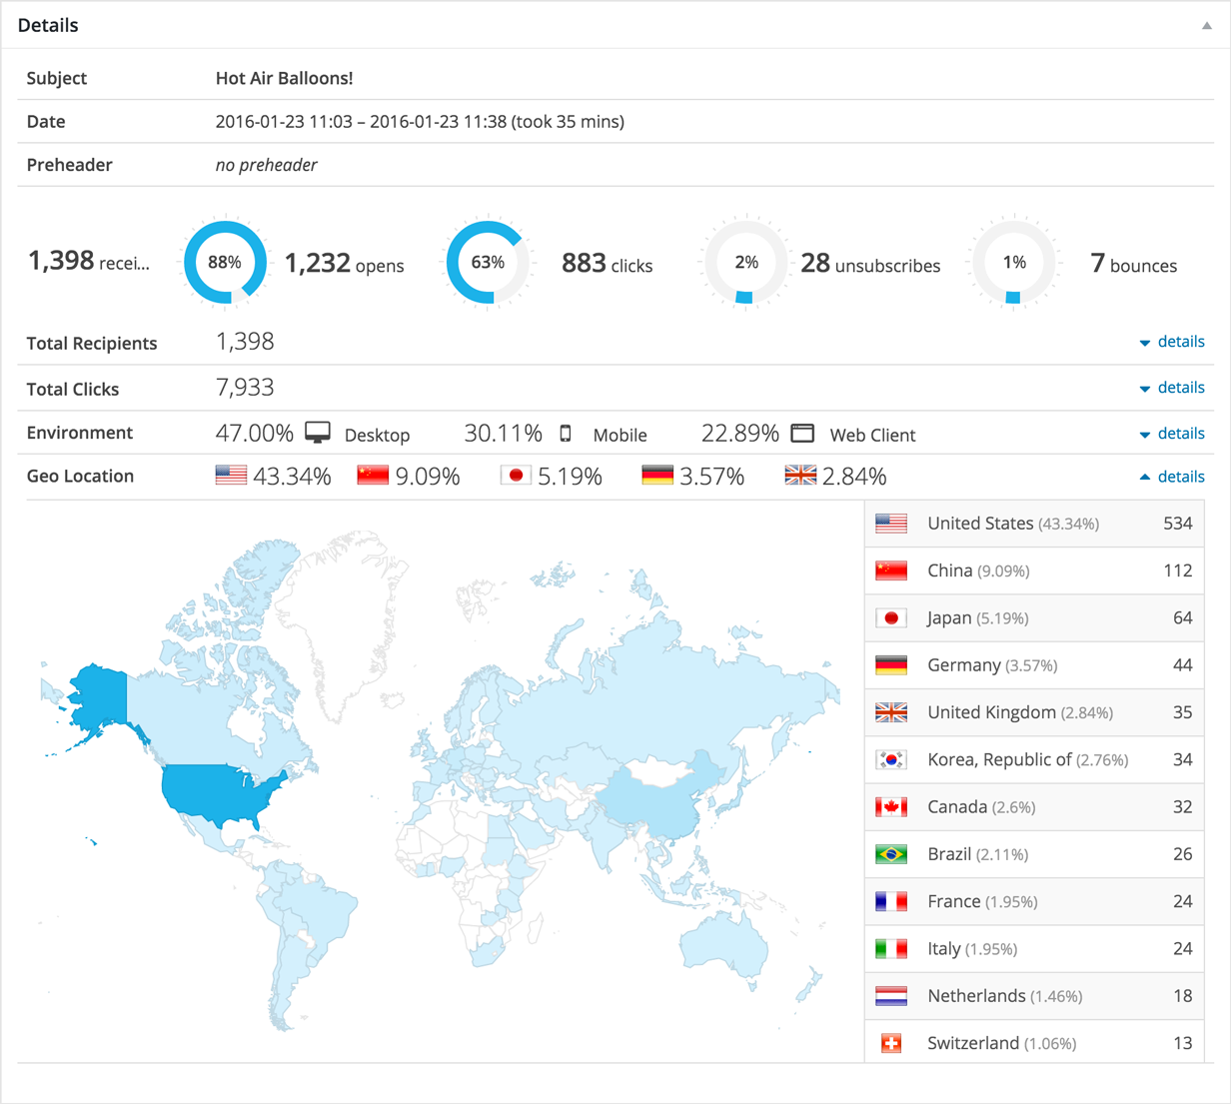
Task: Click the US flag in Geo Location row
Action: (231, 476)
